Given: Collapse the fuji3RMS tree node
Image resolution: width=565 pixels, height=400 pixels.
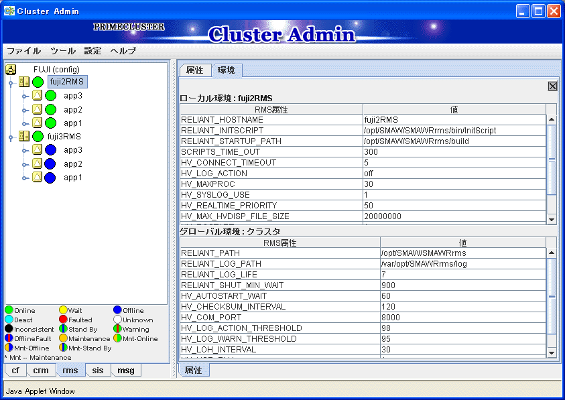Looking at the screenshot, I should pyautogui.click(x=11, y=137).
